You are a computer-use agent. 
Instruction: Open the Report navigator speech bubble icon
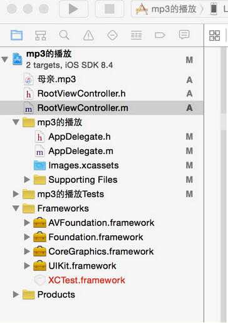point(184,35)
